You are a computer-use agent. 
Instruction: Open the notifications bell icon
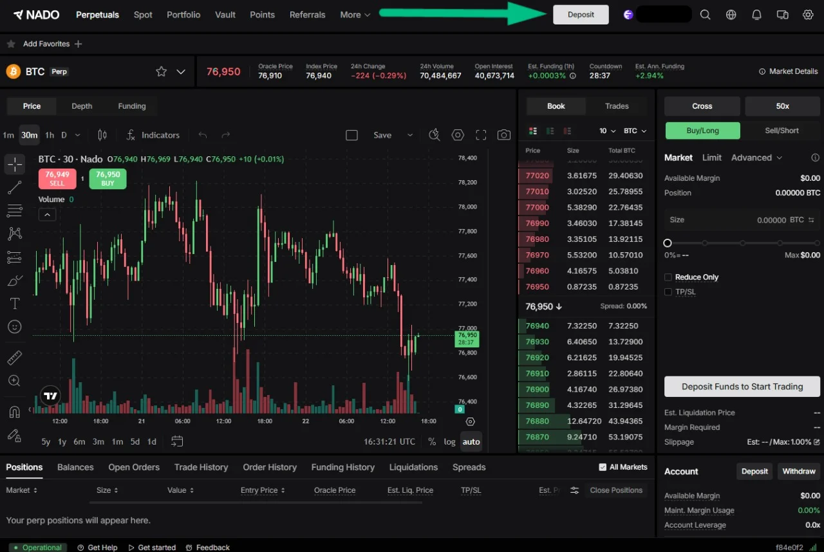click(757, 15)
